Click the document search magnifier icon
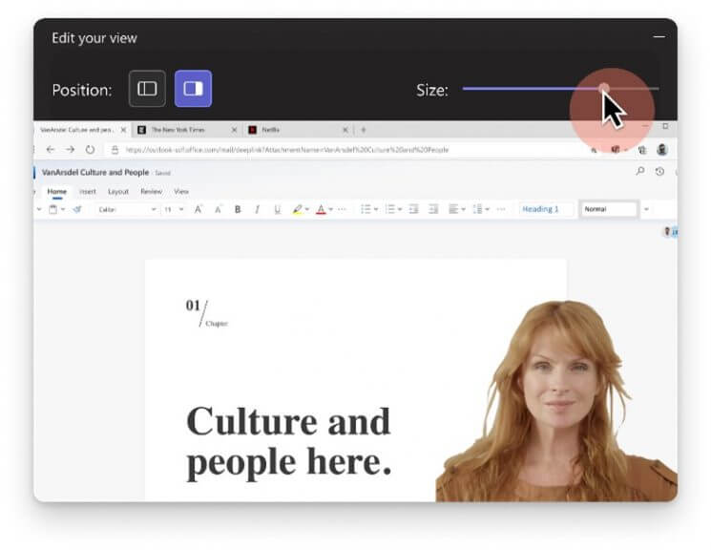711x550 pixels. (639, 172)
